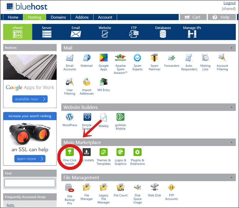Open FTP Accounts icon
The width and height of the screenshot is (239, 208).
pyautogui.click(x=171, y=192)
